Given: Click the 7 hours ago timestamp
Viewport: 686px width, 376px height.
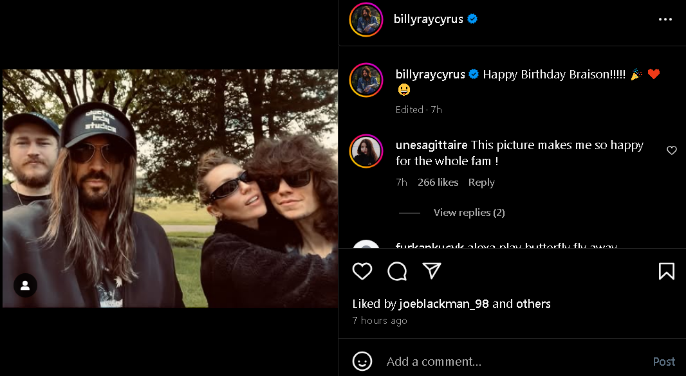Looking at the screenshot, I should 380,321.
